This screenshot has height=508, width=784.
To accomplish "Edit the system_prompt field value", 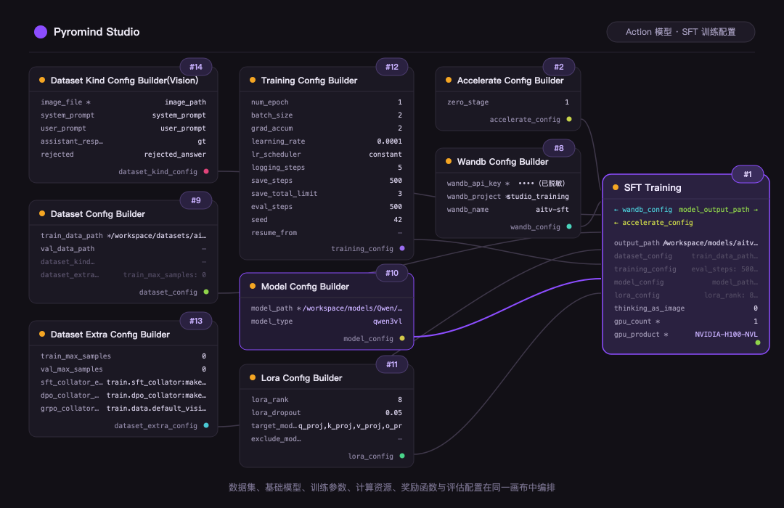I will (x=179, y=115).
